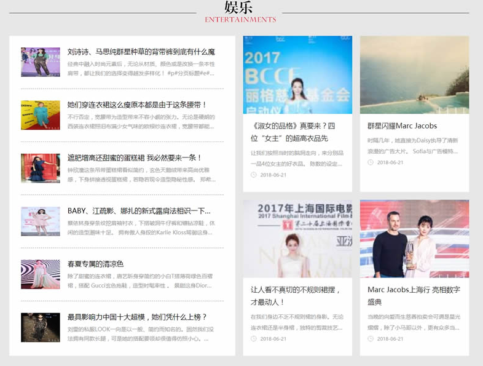Open the Marc Jacobs上海行 card photo
Image resolution: width=483 pixels, height=366 pixels.
[x=415, y=239]
